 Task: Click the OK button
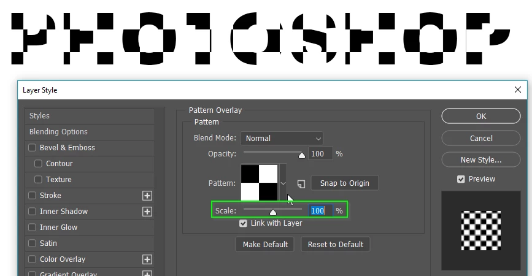[x=481, y=117]
